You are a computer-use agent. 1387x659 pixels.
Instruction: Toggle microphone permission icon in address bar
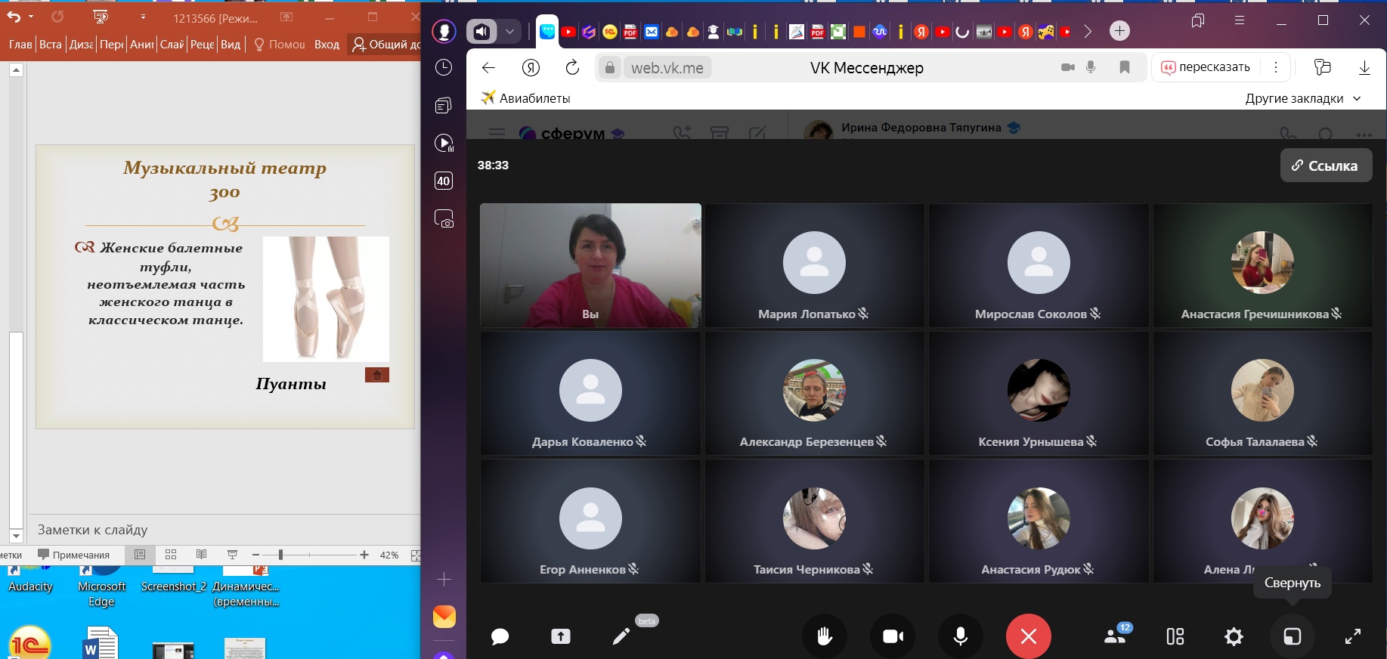click(1091, 67)
